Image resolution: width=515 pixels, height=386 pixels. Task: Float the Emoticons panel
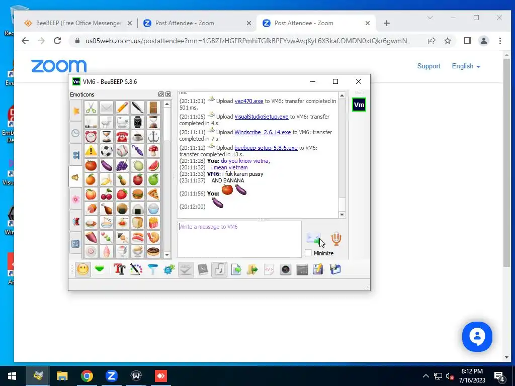point(161,94)
